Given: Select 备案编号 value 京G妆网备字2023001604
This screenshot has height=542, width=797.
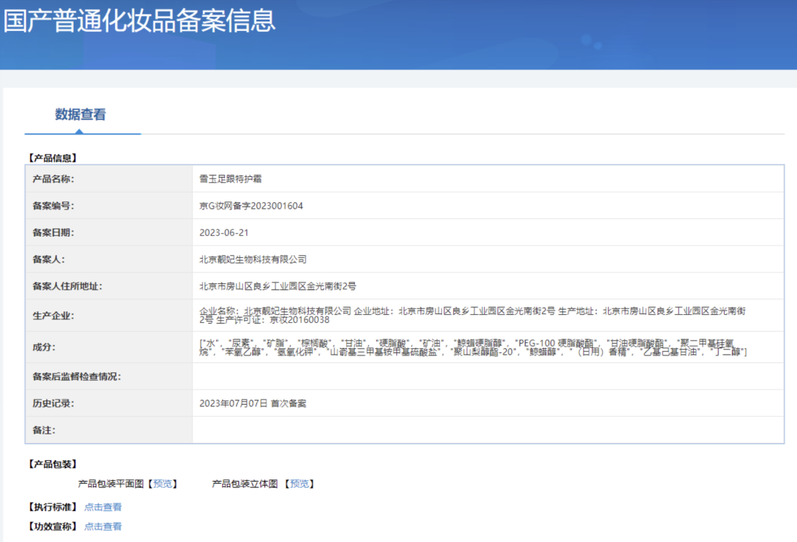Looking at the screenshot, I should (x=251, y=206).
